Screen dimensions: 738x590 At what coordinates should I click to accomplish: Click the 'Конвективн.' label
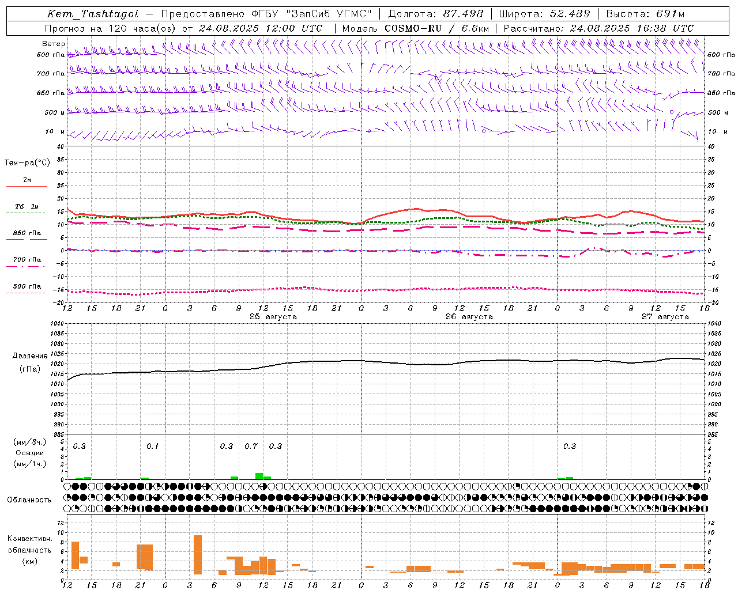[x=30, y=539]
